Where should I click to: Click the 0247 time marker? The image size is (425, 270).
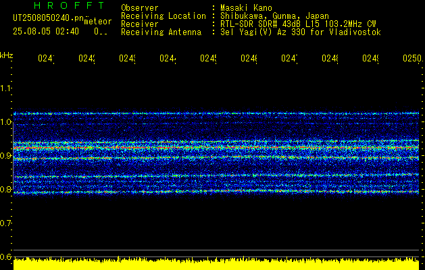(289, 58)
